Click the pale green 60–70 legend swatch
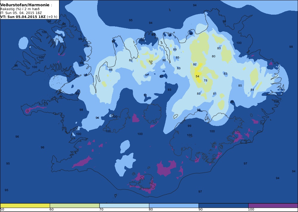298x212 pixels. pyautogui.click(x=74, y=205)
